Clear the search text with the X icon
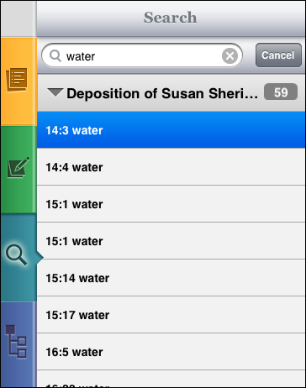 [229, 55]
